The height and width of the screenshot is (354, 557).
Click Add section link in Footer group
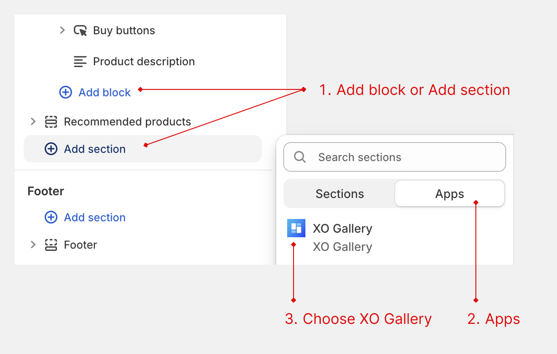[94, 218]
